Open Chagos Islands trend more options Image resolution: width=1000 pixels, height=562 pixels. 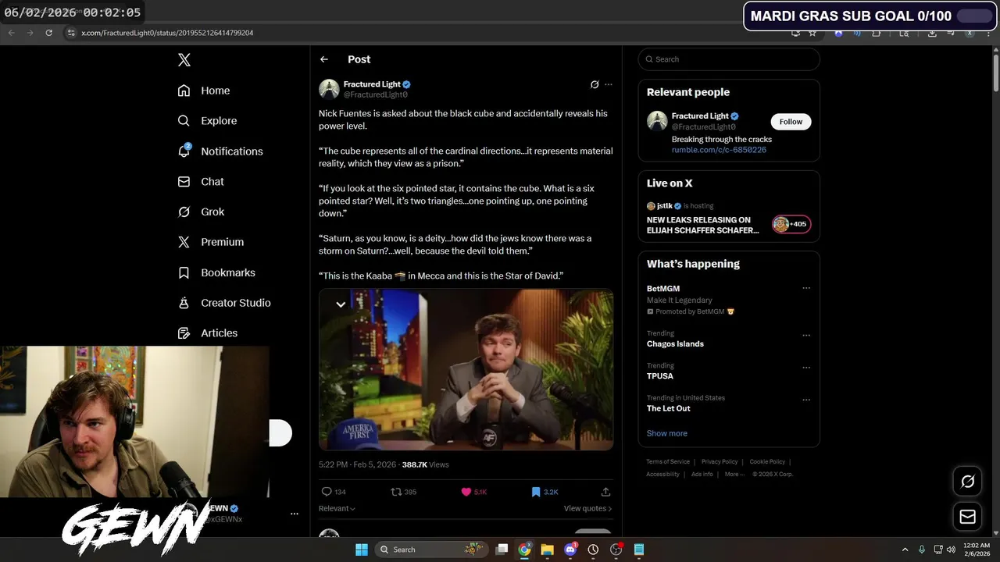(806, 336)
